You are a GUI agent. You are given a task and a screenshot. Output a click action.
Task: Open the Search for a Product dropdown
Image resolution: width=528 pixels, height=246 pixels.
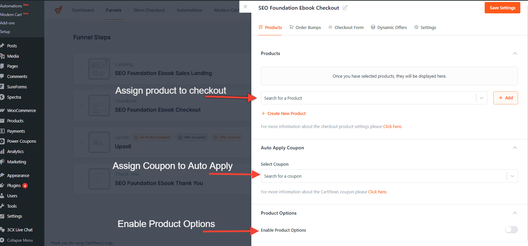coord(481,98)
